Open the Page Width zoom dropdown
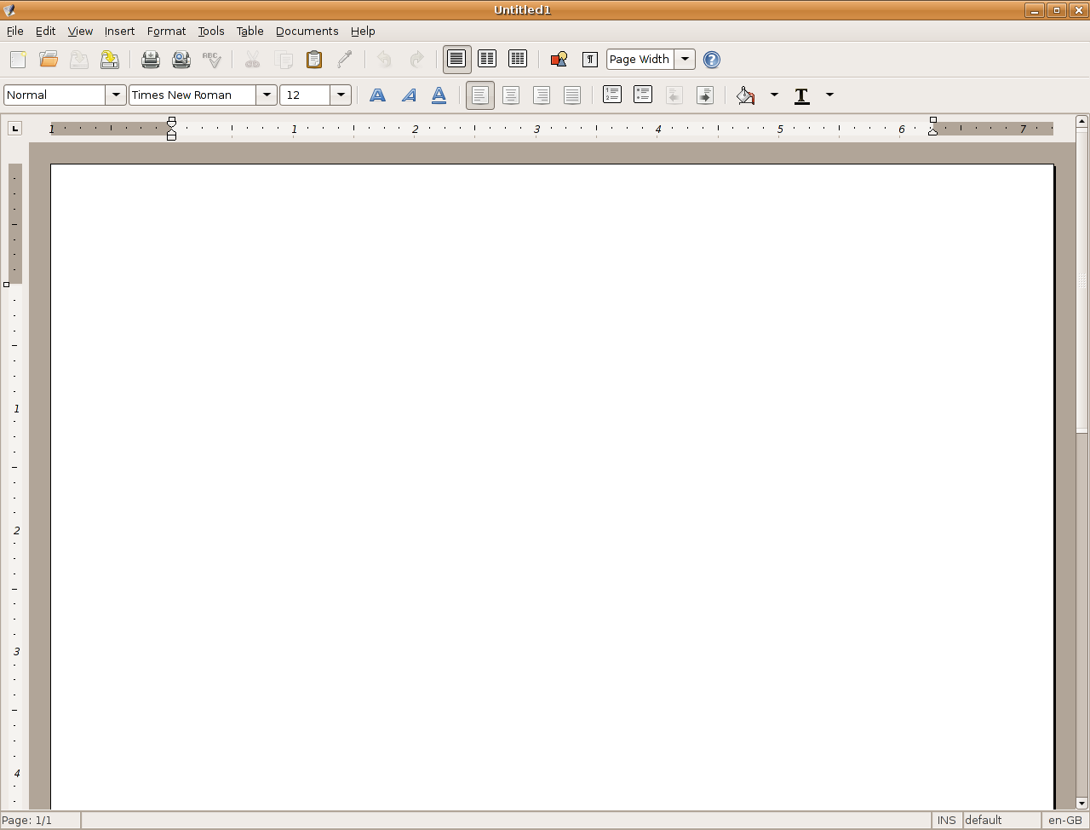Screen dimensions: 1090x830 (x=685, y=59)
